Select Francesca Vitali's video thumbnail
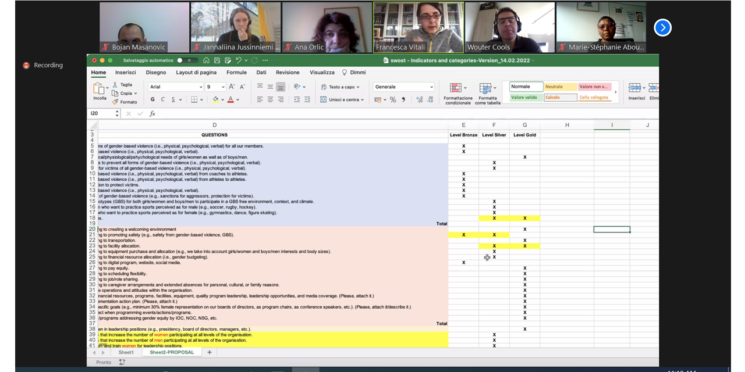The image size is (745, 372). (x=418, y=27)
